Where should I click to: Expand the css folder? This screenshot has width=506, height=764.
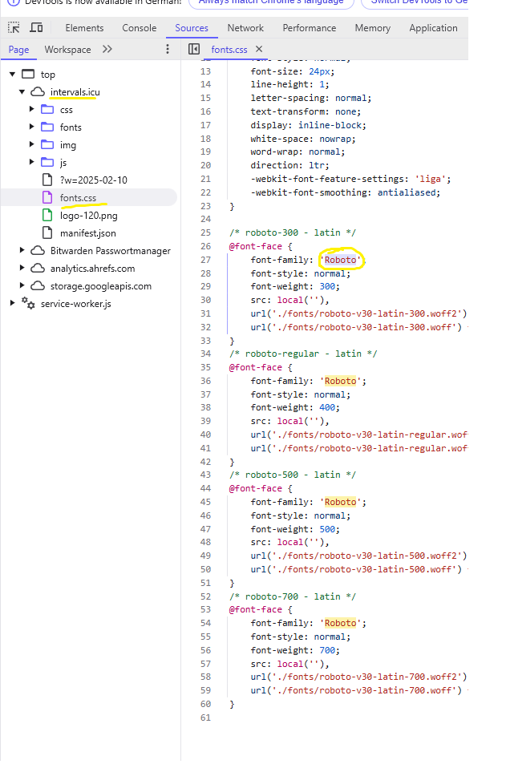click(32, 110)
